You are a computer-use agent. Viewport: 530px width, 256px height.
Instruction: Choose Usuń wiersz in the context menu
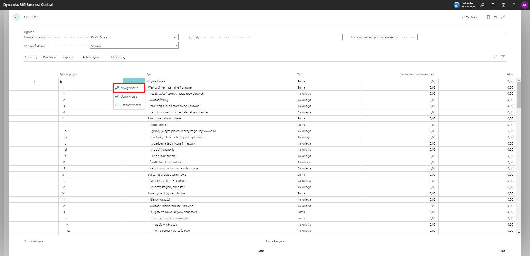(x=129, y=97)
